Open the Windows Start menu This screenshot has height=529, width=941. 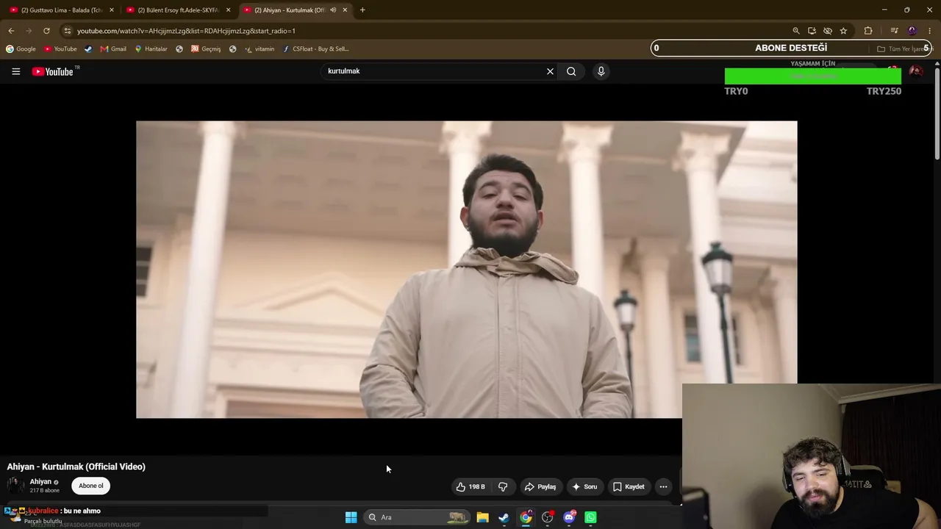click(351, 517)
